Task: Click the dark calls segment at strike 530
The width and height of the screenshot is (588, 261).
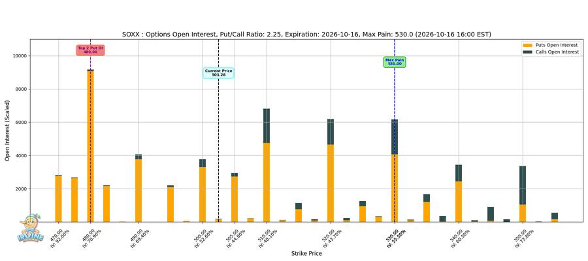Action: tap(395, 137)
